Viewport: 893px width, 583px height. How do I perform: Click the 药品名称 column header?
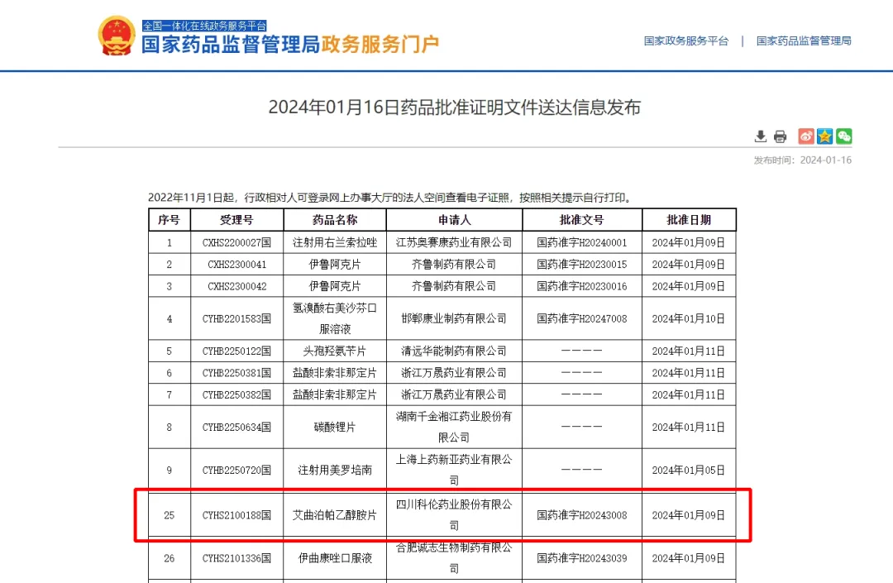pos(335,220)
